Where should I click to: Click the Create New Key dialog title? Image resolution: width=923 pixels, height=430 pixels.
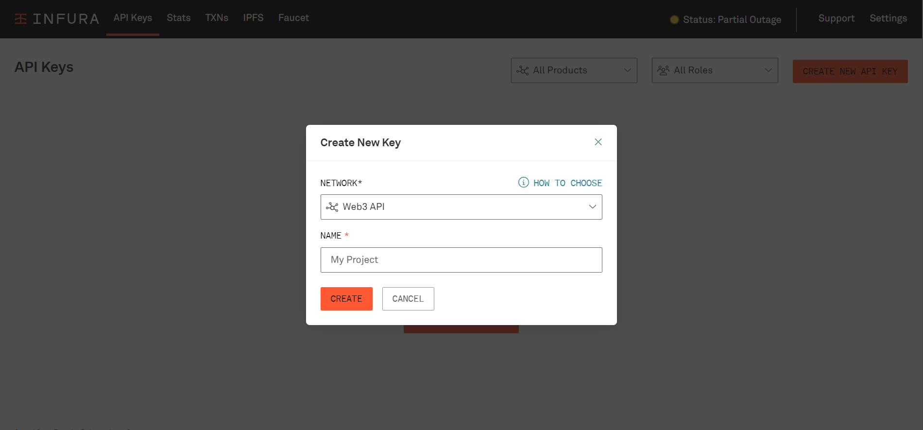click(360, 143)
